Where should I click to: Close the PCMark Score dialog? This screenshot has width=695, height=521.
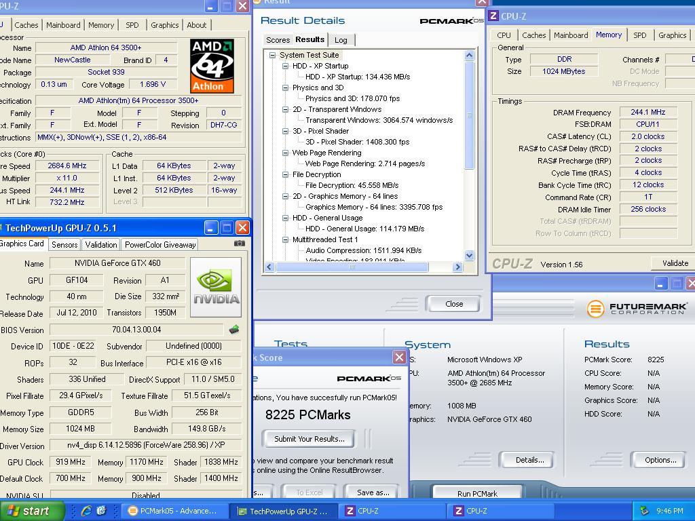point(399,357)
